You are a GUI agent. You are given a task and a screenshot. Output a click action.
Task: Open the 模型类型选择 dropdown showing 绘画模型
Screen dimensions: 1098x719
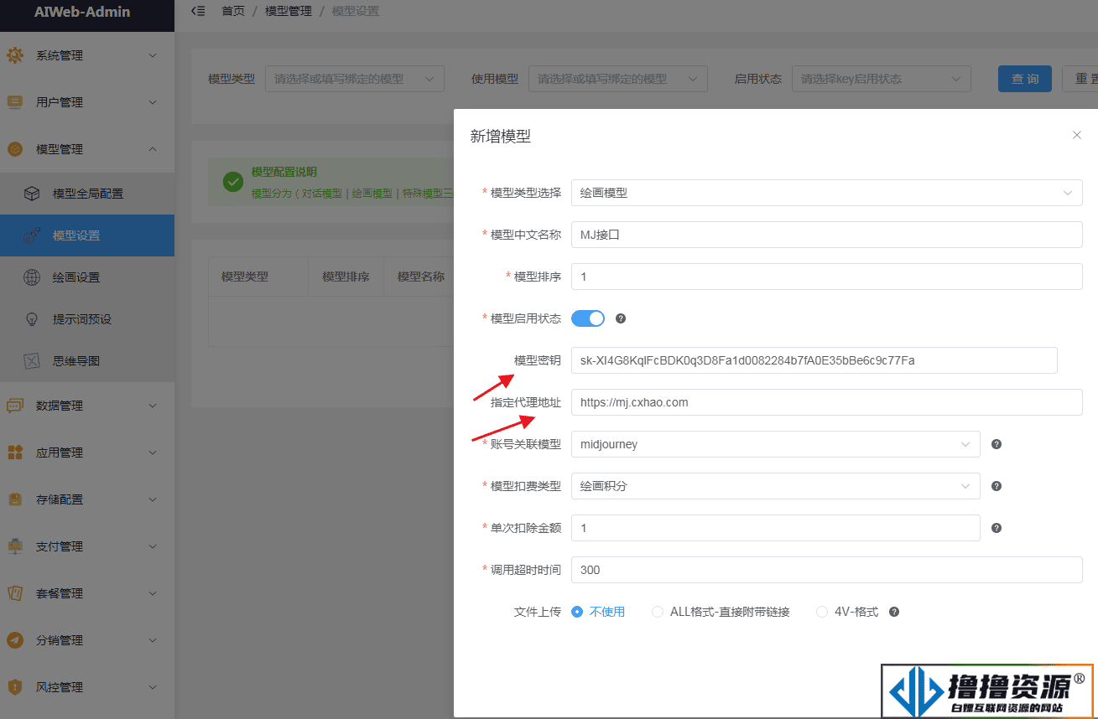click(x=827, y=193)
